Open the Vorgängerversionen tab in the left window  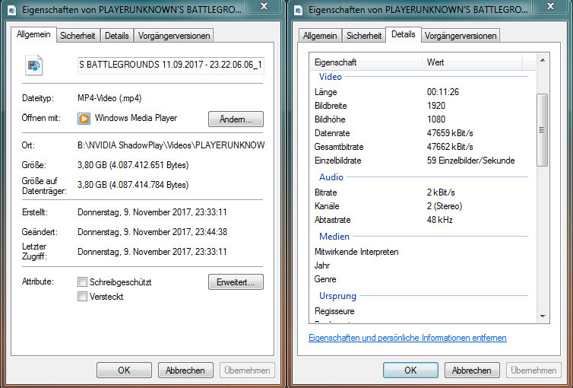click(x=174, y=36)
